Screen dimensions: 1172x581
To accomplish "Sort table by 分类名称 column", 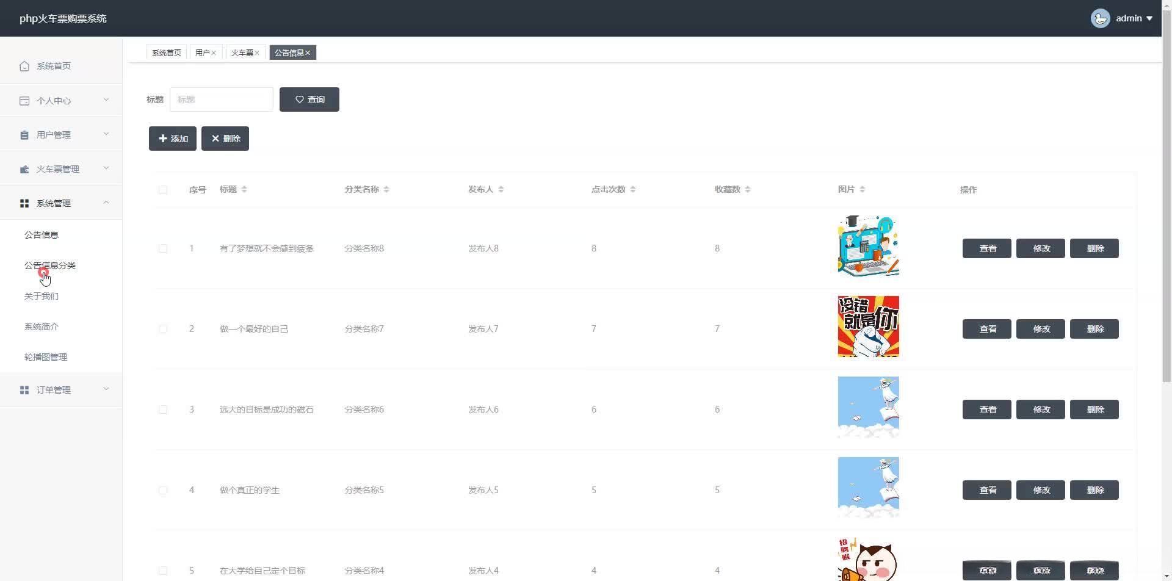I will pos(386,189).
